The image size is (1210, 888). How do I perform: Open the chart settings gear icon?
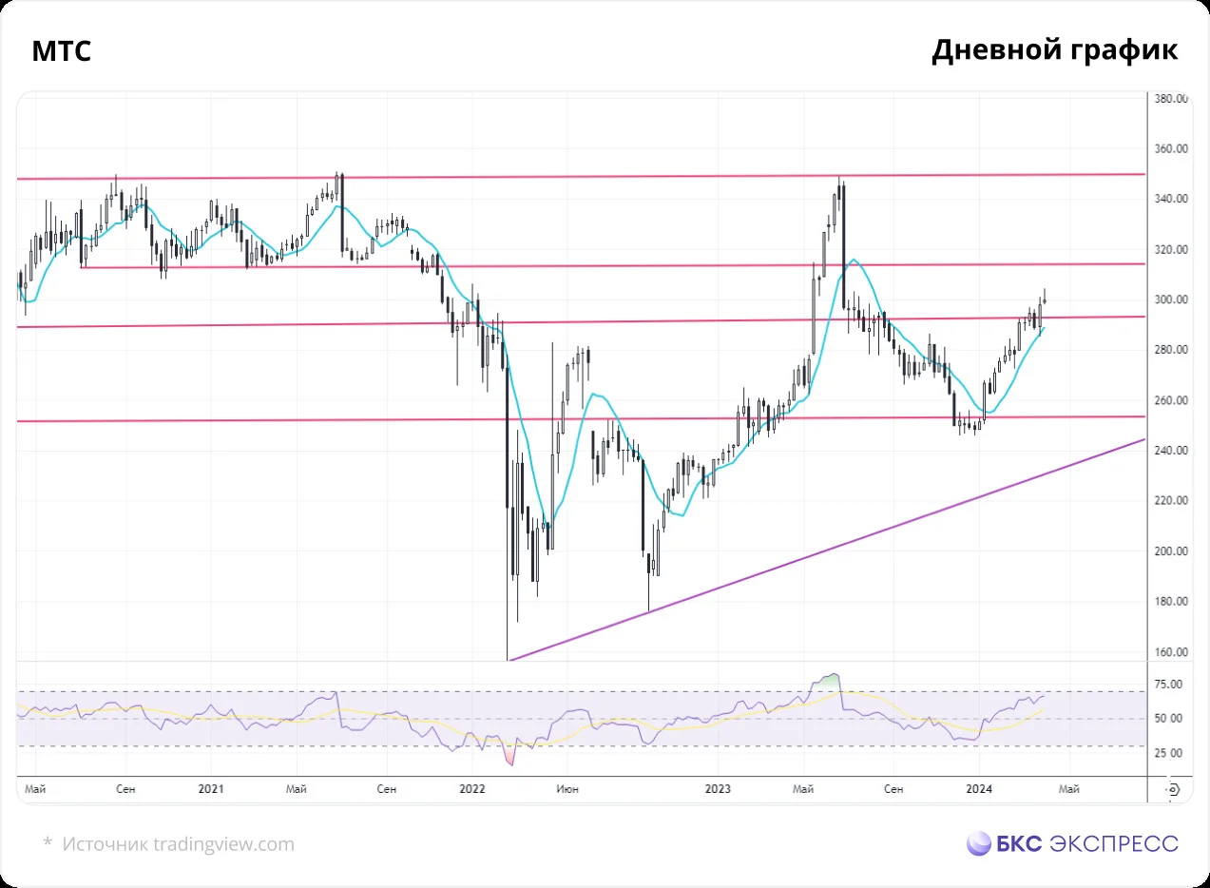[x=1174, y=788]
